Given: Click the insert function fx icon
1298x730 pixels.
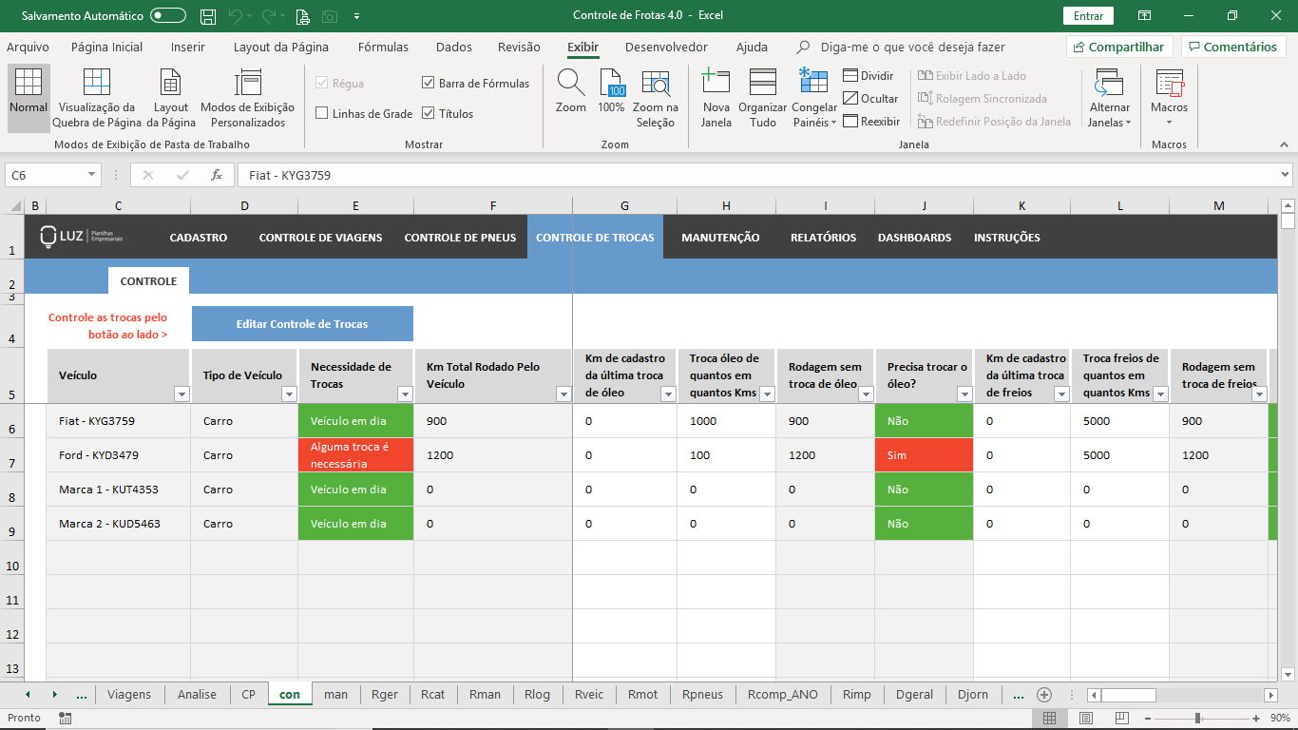Looking at the screenshot, I should [x=217, y=175].
